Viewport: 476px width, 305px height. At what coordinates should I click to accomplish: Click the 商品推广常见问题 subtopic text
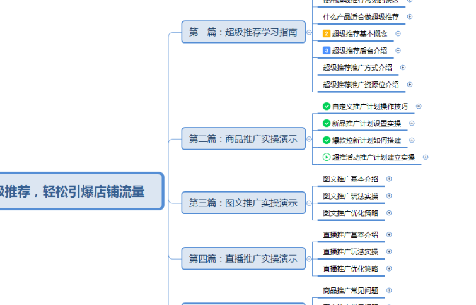[x=351, y=290]
